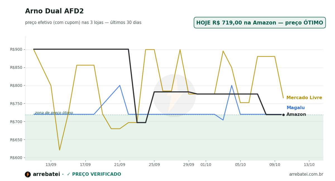Click the Amazon end-of-line marker dot
The image size is (335, 181).
283,115
